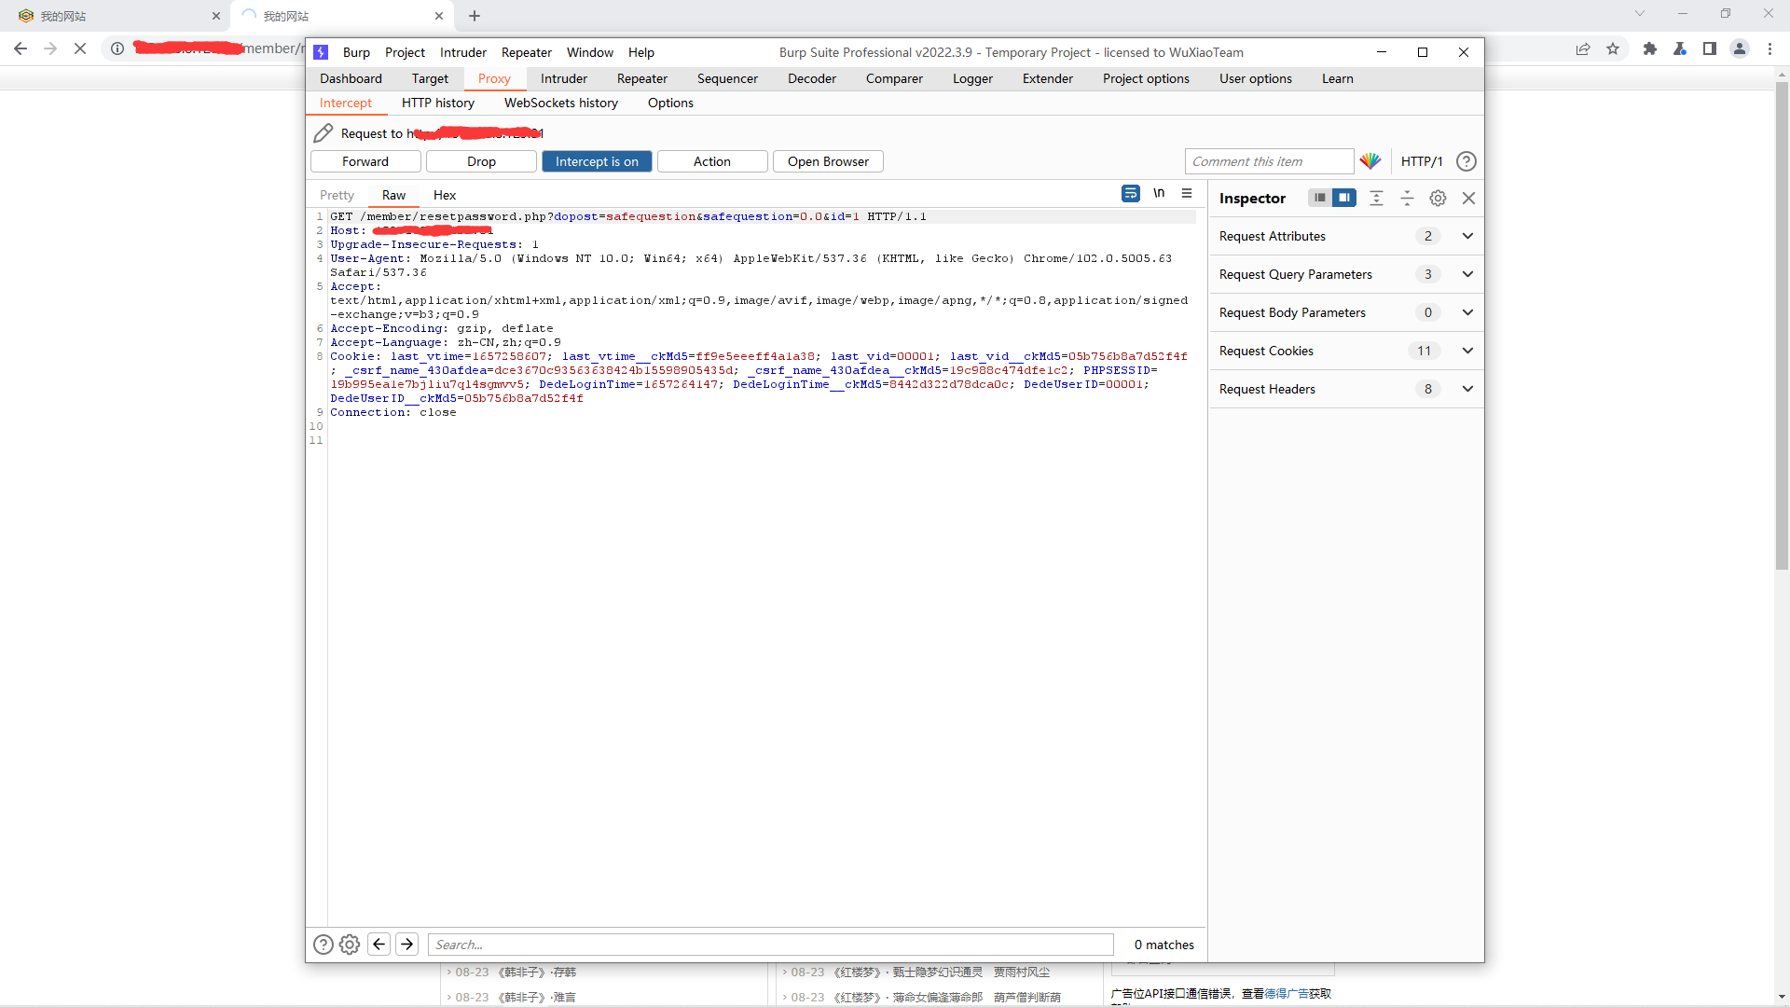The height and width of the screenshot is (1007, 1790).
Task: Toggle message word wrap icon
Action: (1130, 193)
